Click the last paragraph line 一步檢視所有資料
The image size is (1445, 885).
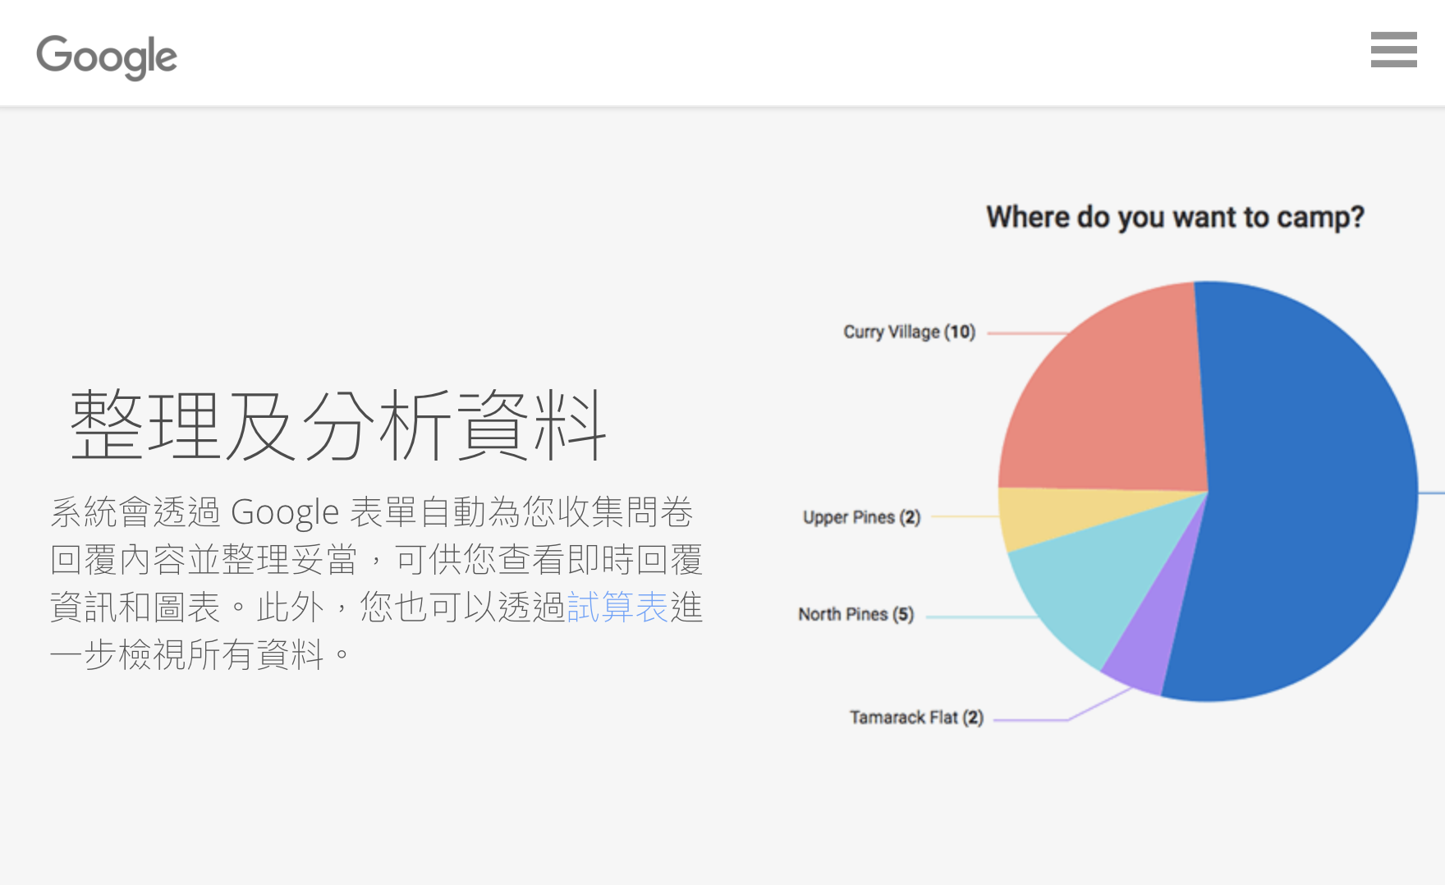click(x=201, y=655)
